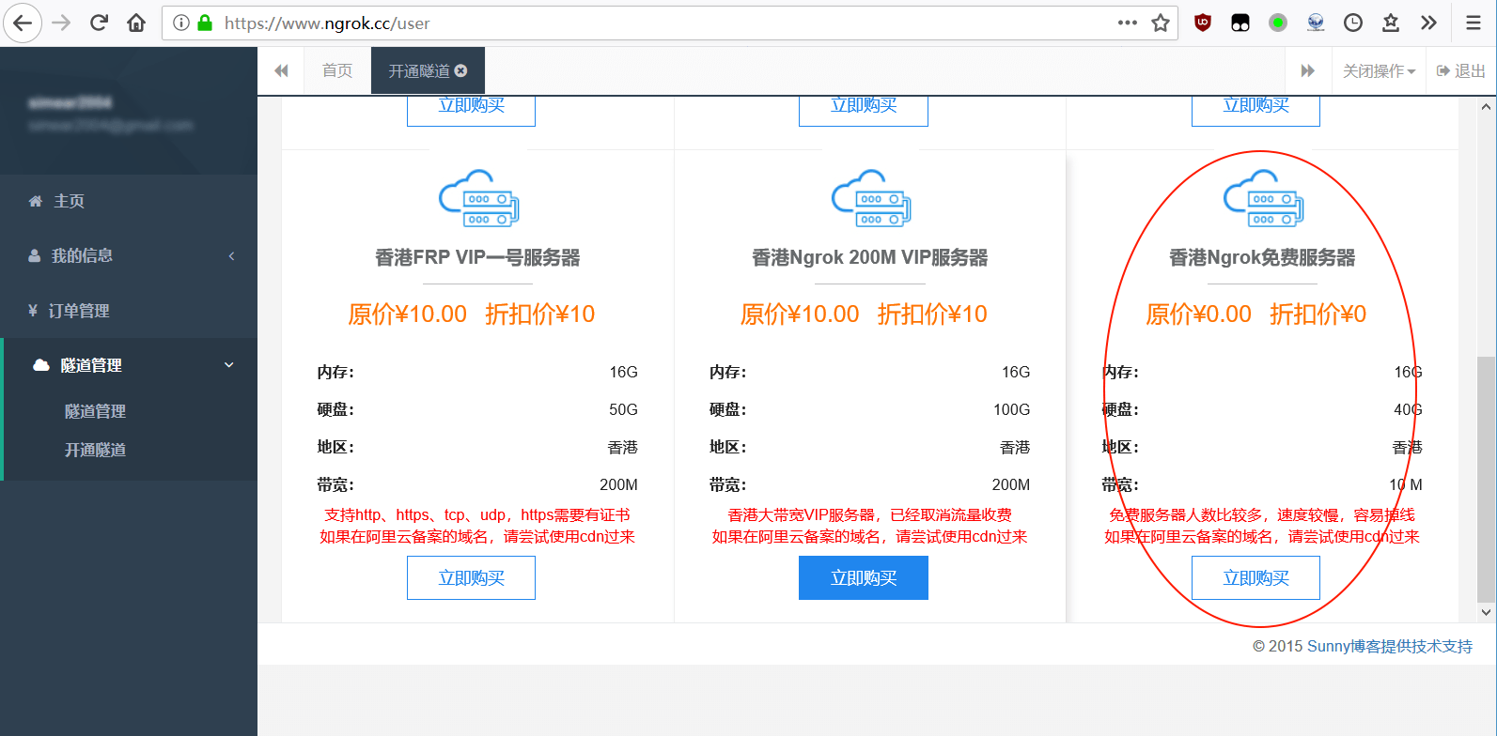Reload the current page
The width and height of the screenshot is (1497, 736).
(99, 23)
